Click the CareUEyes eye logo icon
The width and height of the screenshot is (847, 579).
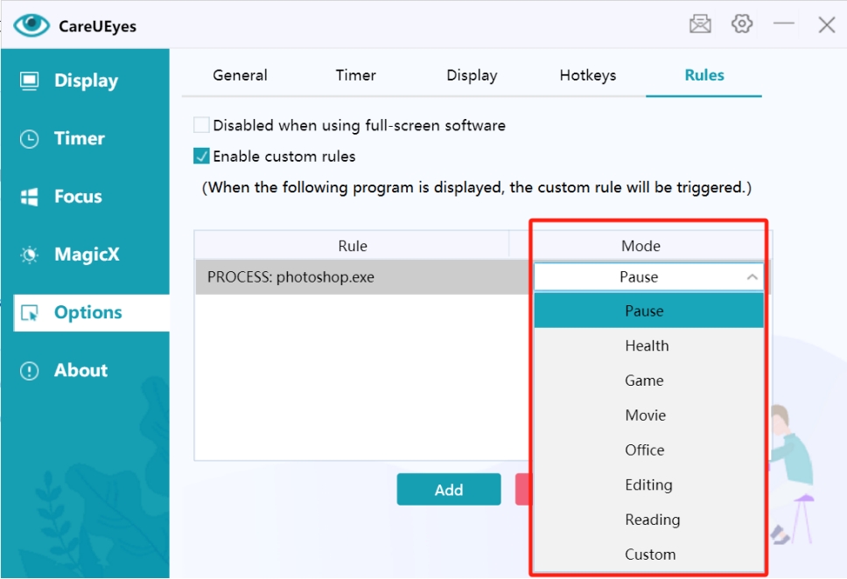(x=31, y=24)
